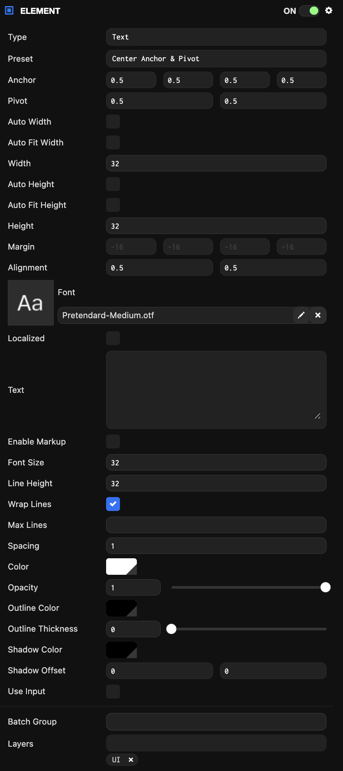
Task: Open the Outline Color swatch
Action: tap(121, 608)
